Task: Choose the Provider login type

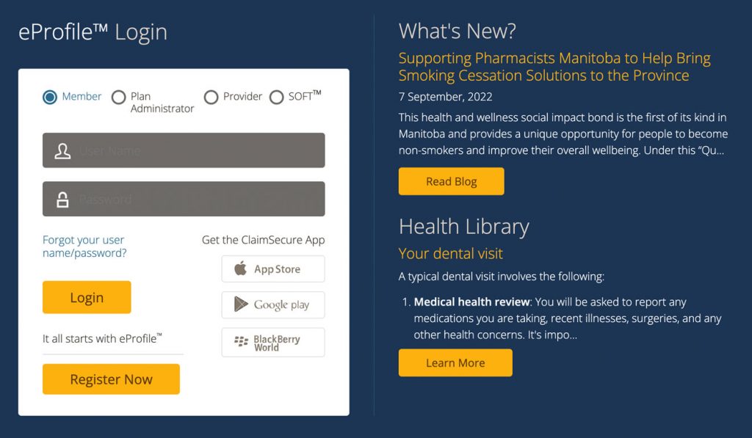Action: coord(211,97)
